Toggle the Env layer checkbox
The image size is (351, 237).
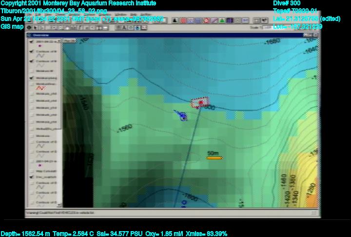[x=32, y=177]
